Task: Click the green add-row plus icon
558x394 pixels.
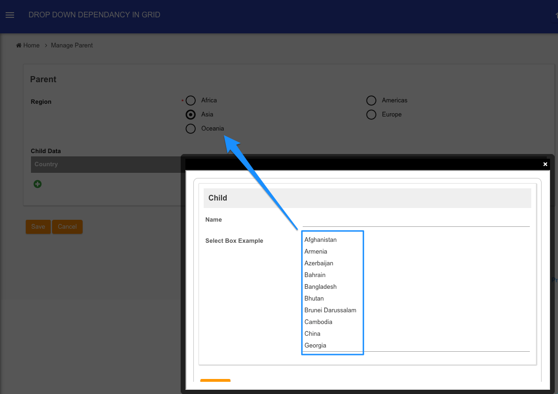Action: pos(38,184)
